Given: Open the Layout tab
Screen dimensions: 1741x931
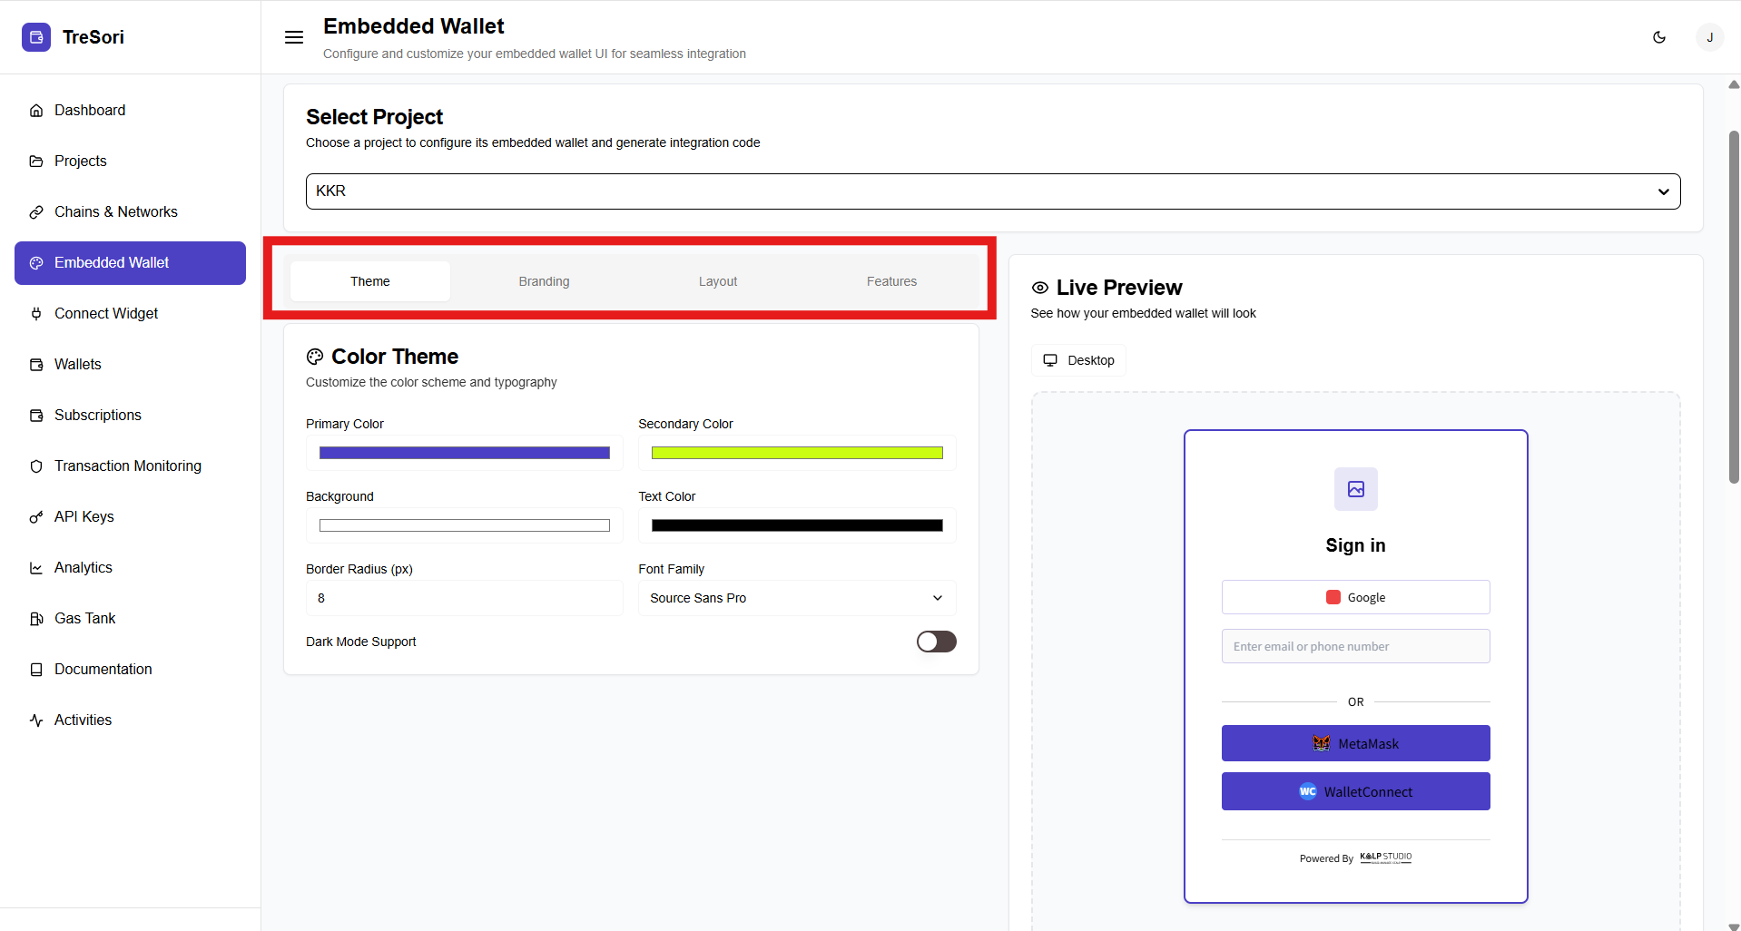Looking at the screenshot, I should (717, 281).
